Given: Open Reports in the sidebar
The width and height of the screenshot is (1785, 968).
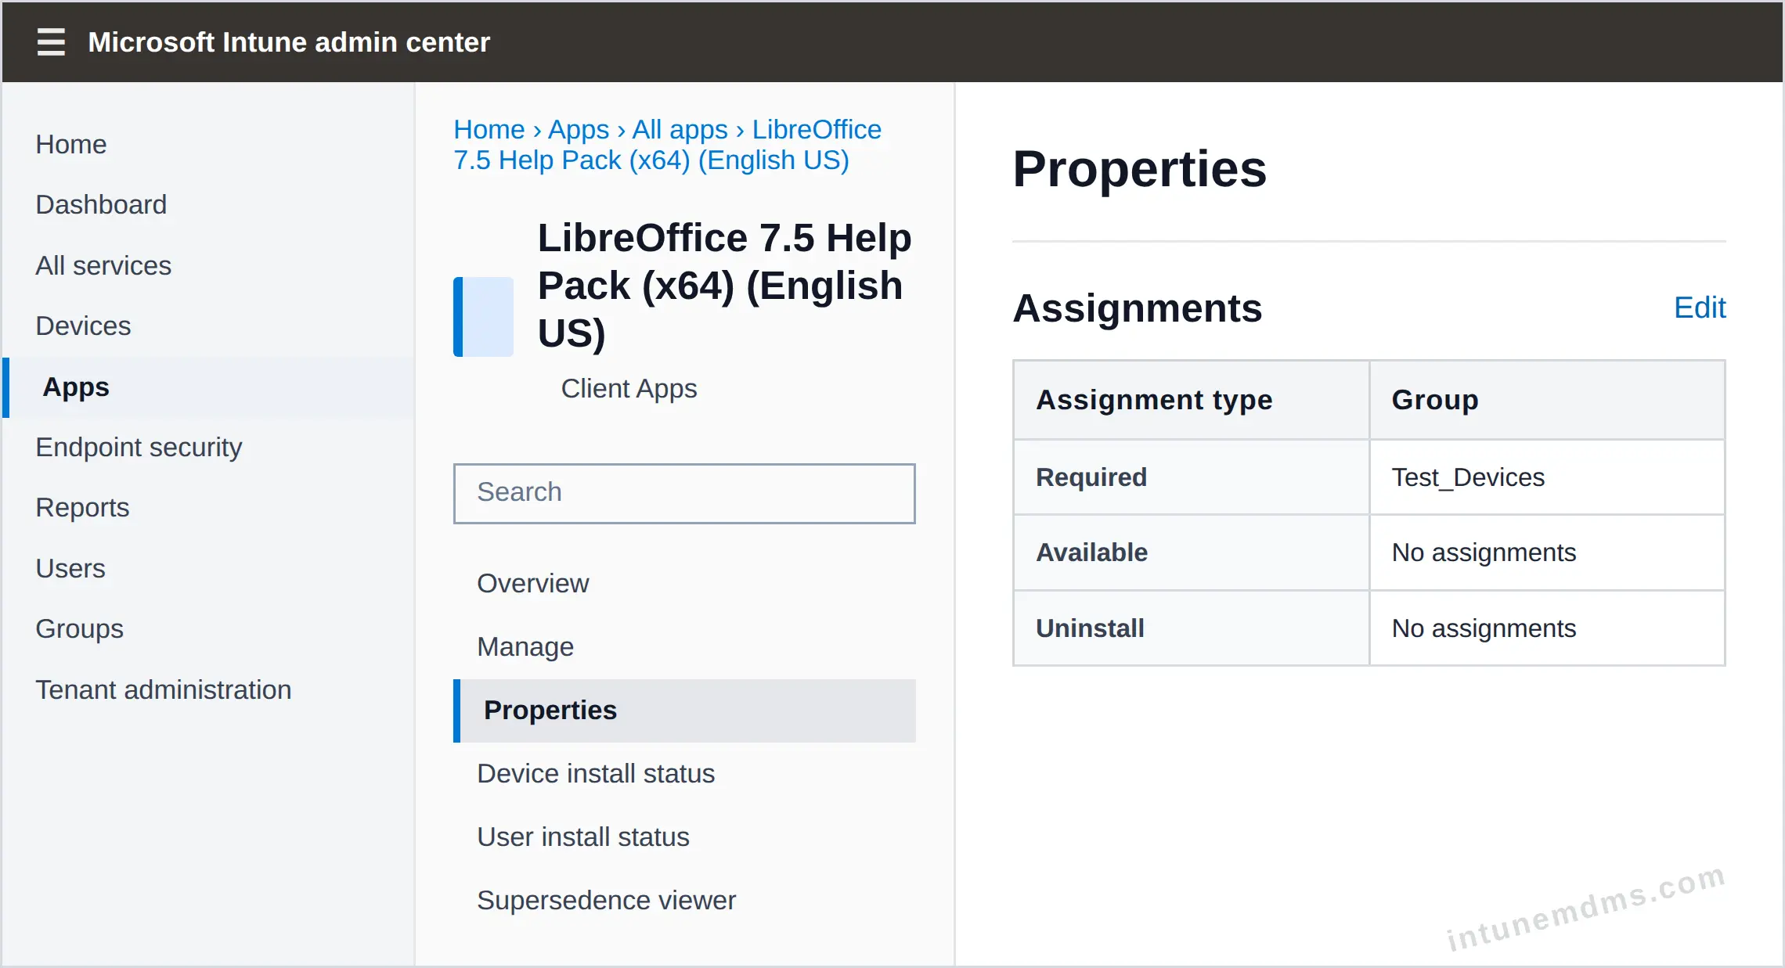Looking at the screenshot, I should coord(82,507).
